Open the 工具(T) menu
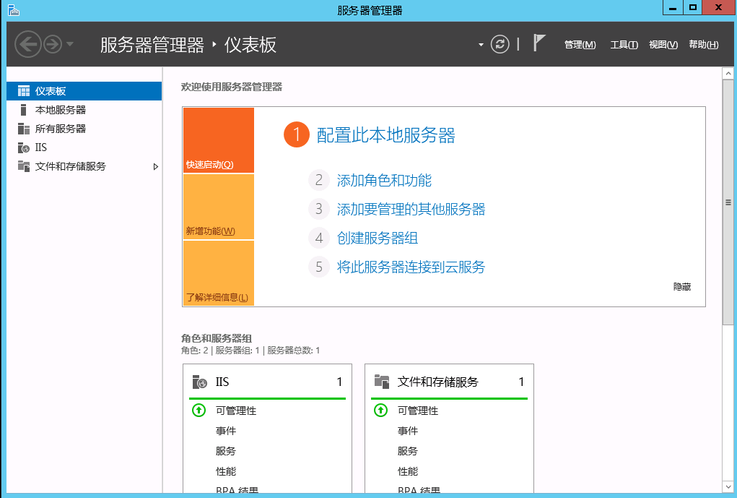 [624, 45]
